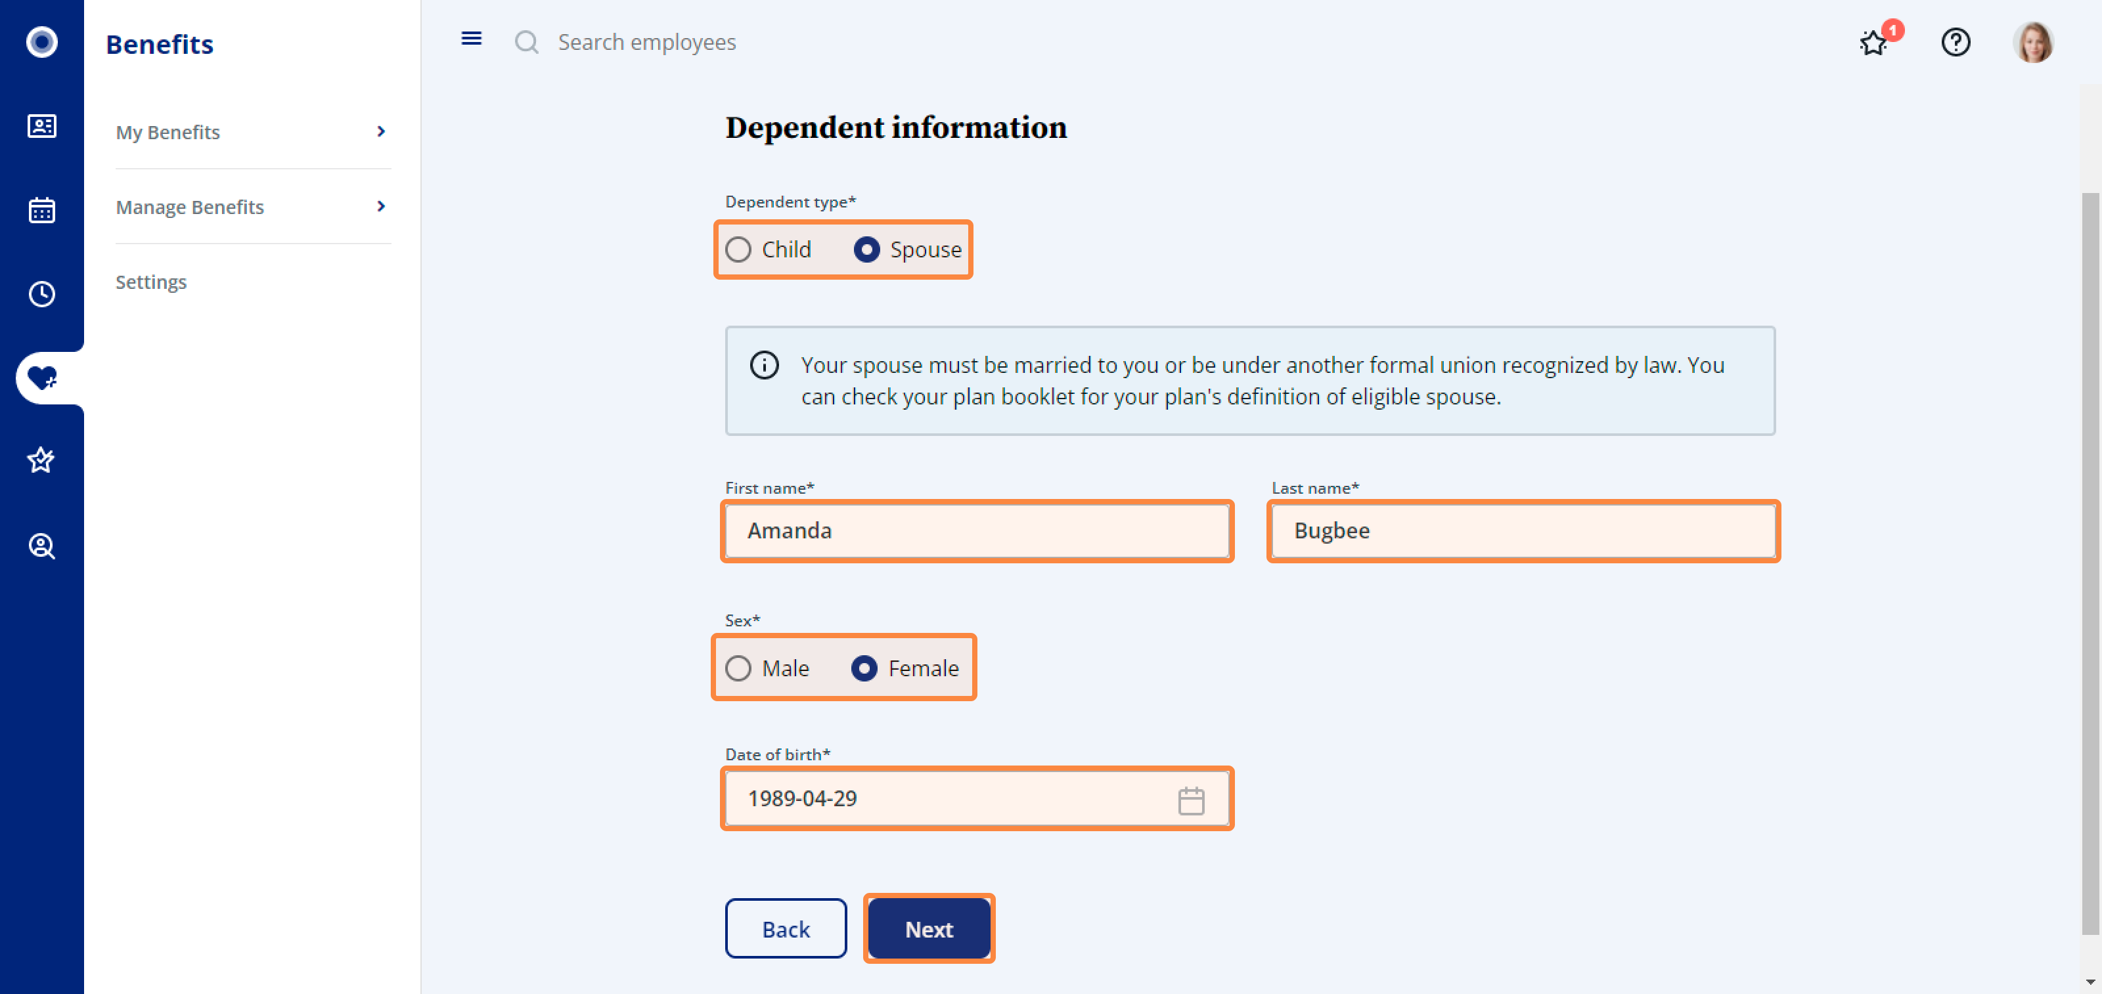Toggle the hamburger menu icon
The image size is (2102, 994).
coord(471,39)
